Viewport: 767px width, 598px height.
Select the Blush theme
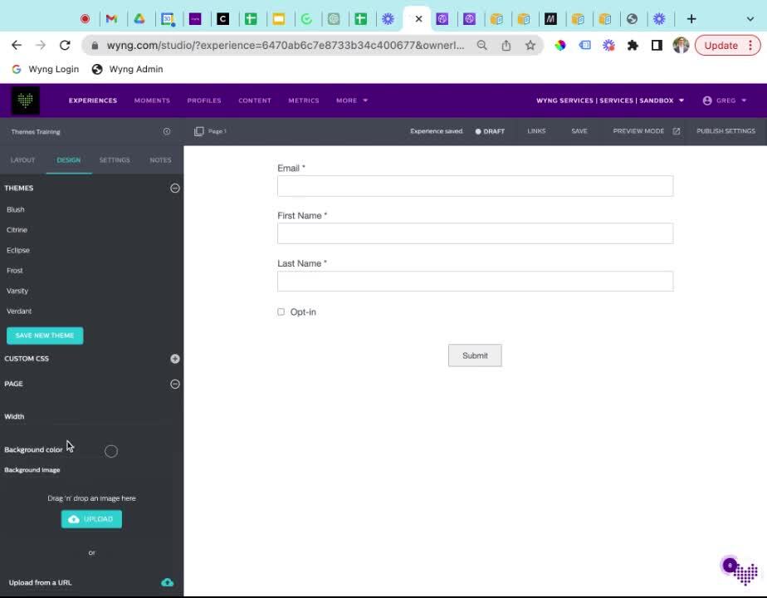click(16, 209)
